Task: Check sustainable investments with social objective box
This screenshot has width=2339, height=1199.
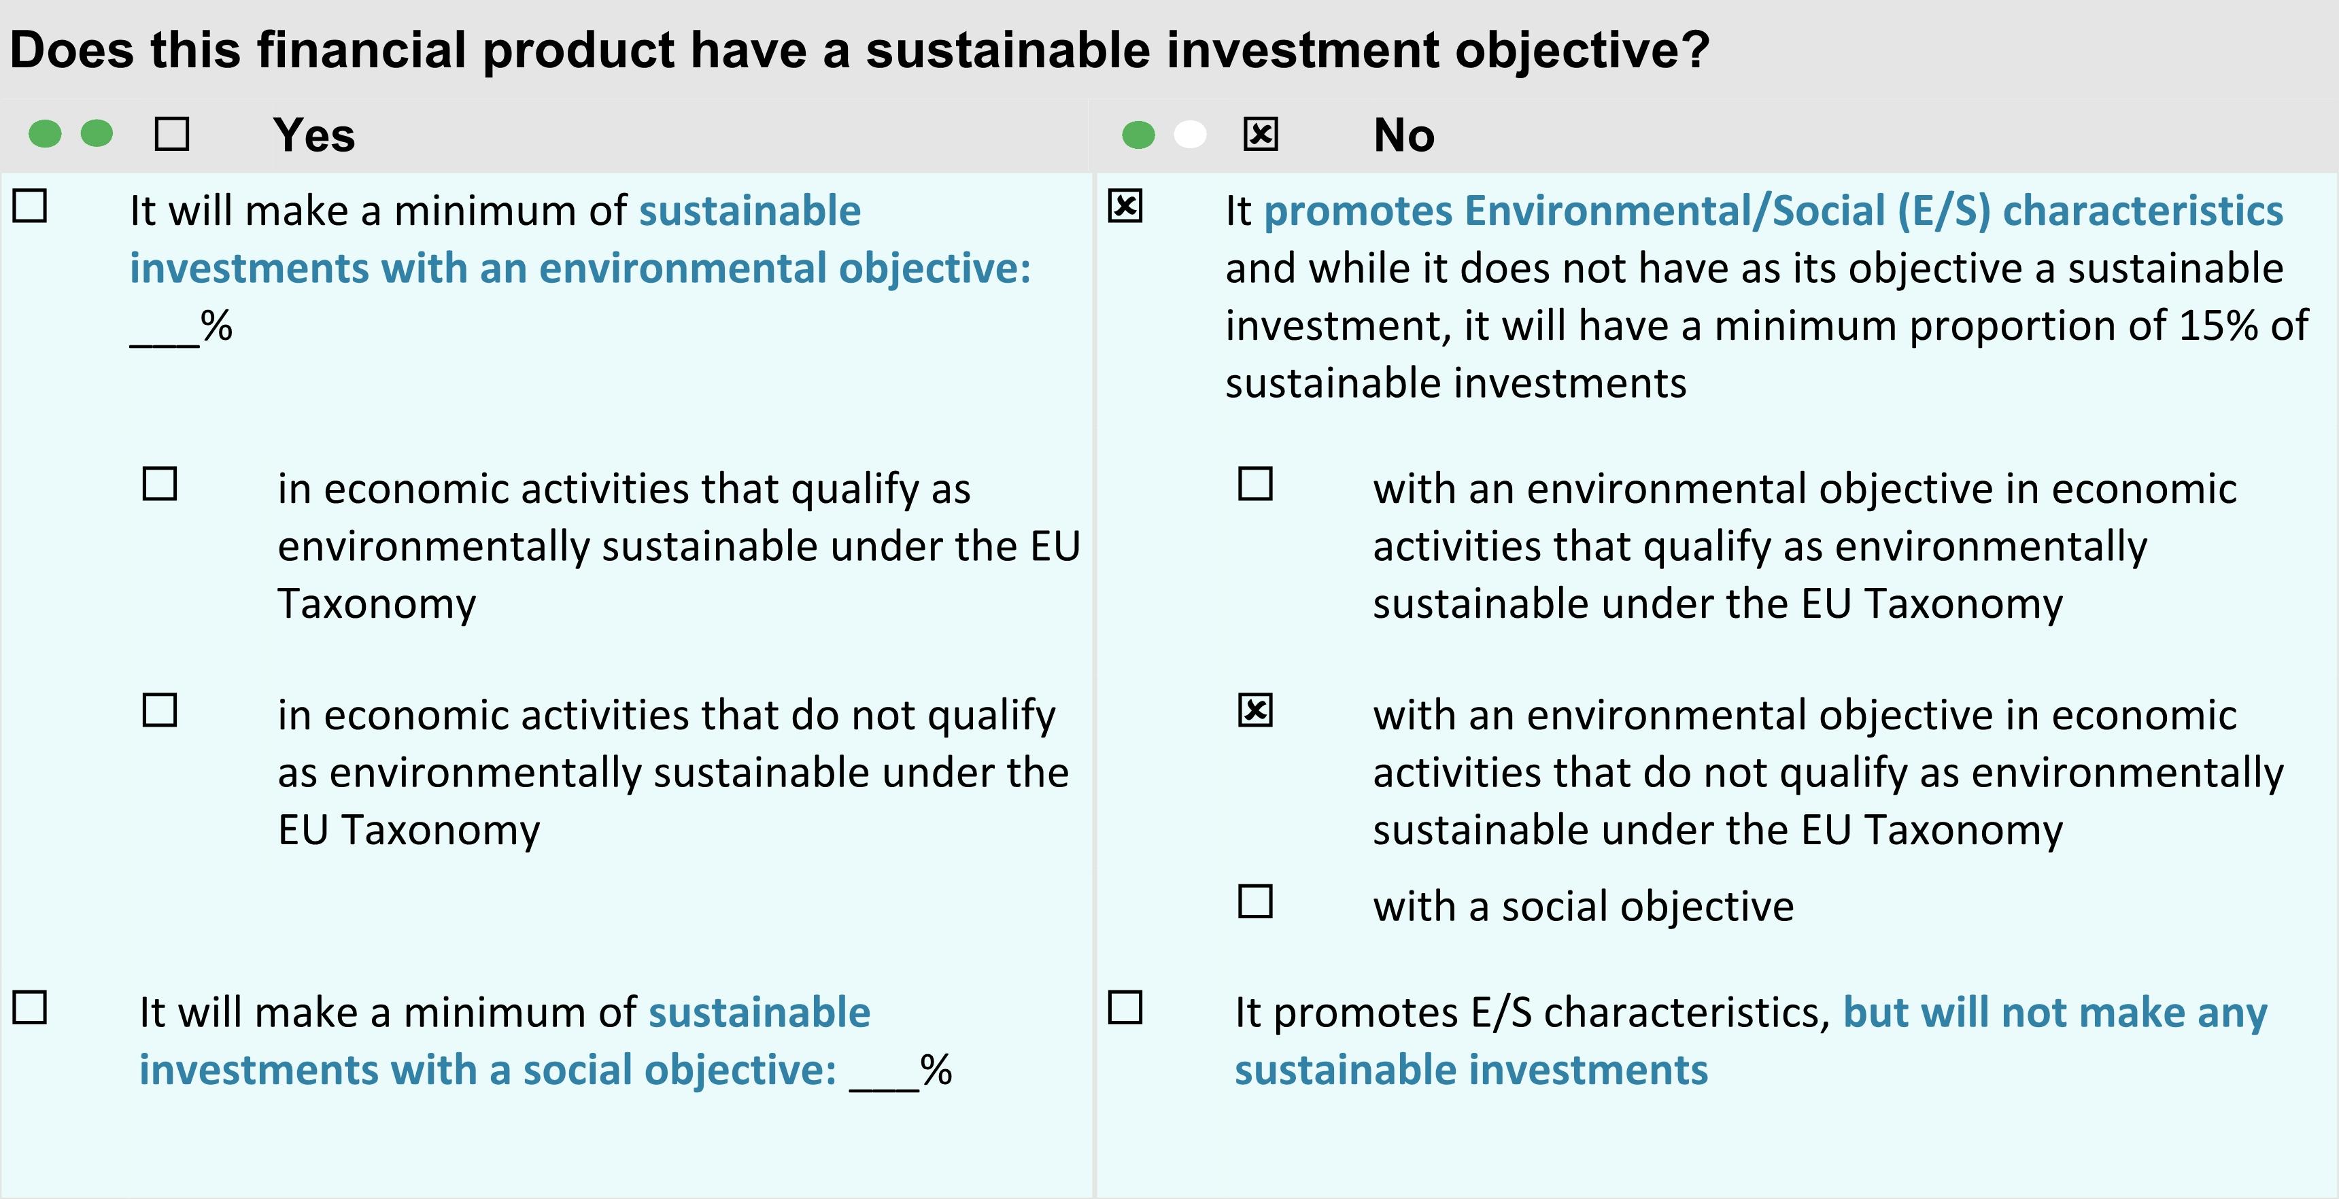Action: (30, 1007)
